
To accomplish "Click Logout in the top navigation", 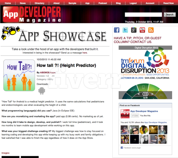I will [133, 3].
